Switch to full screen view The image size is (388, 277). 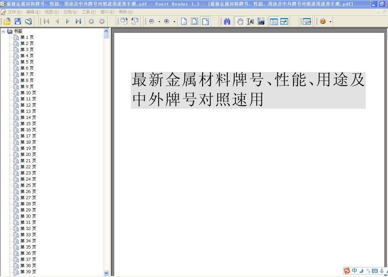click(284, 22)
